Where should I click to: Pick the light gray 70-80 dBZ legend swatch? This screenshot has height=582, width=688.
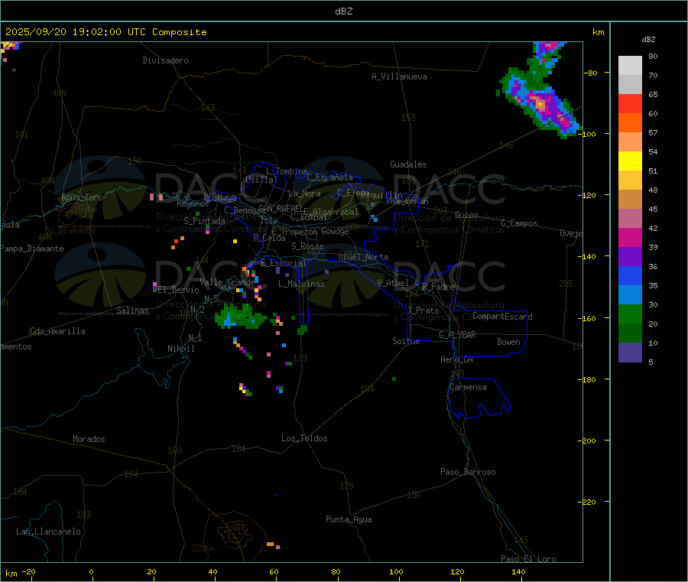(630, 66)
